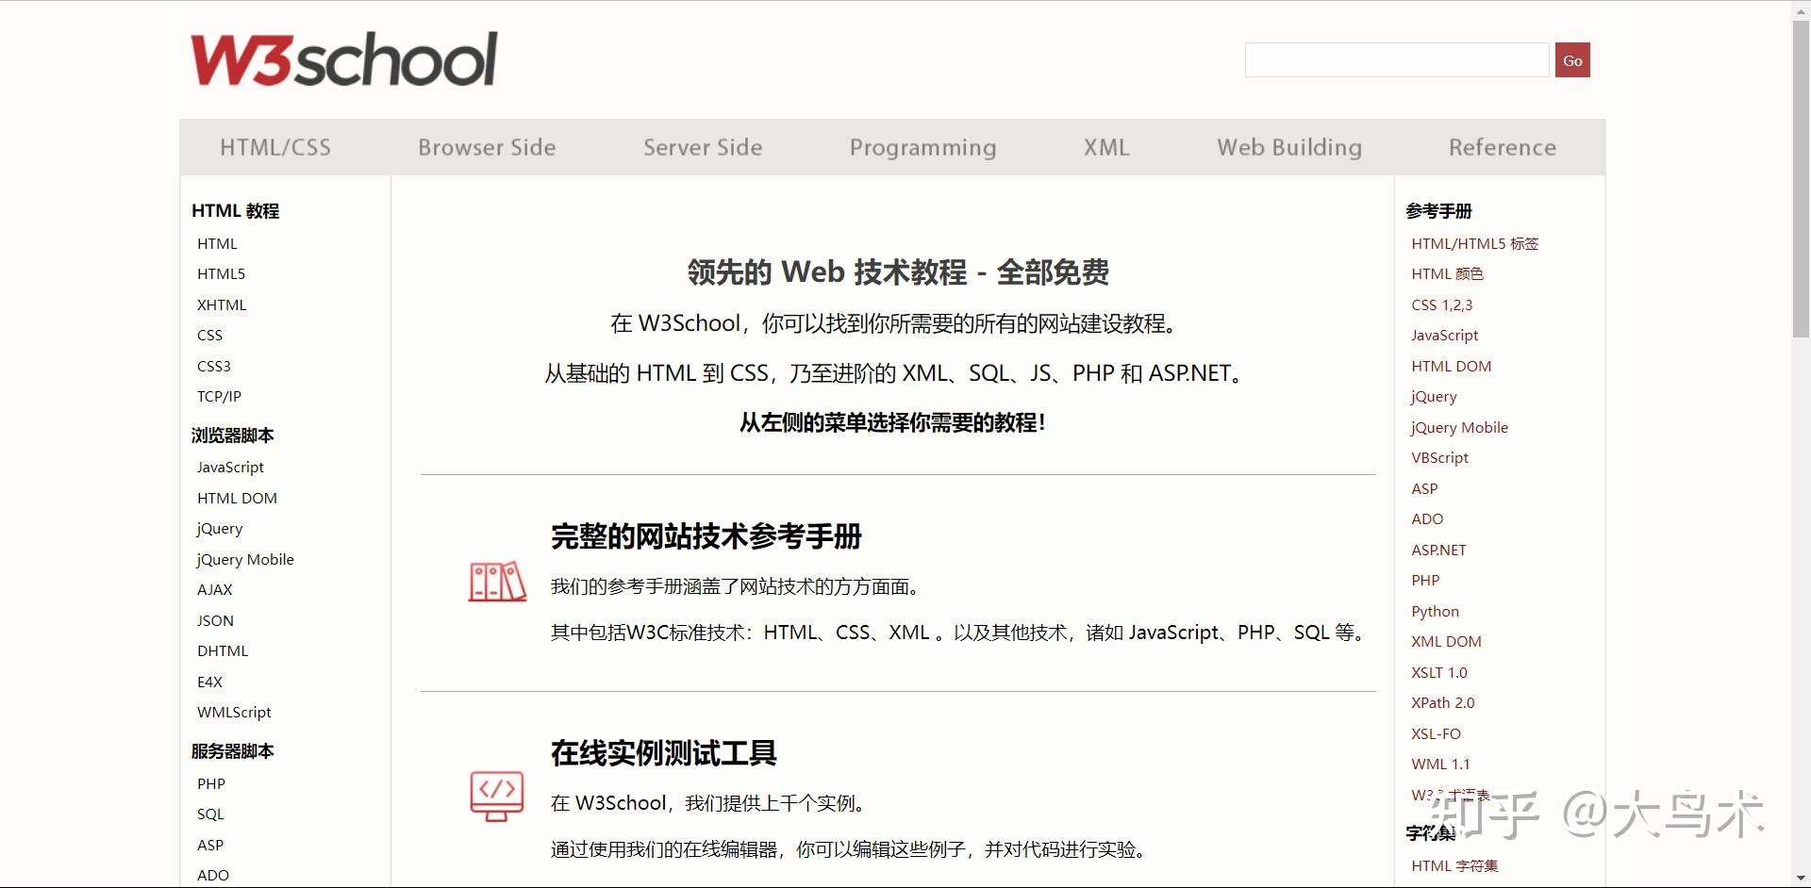1811x888 pixels.
Task: Open HTML DOM in left menu
Action: pyautogui.click(x=237, y=498)
